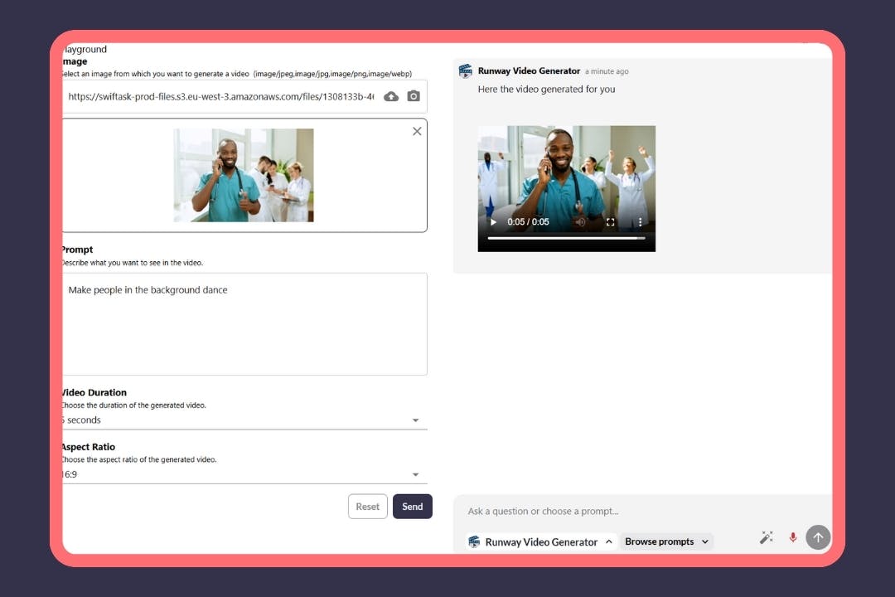Enter fullscreen using the video player icon
Screen dimensions: 895x597
(x=610, y=222)
